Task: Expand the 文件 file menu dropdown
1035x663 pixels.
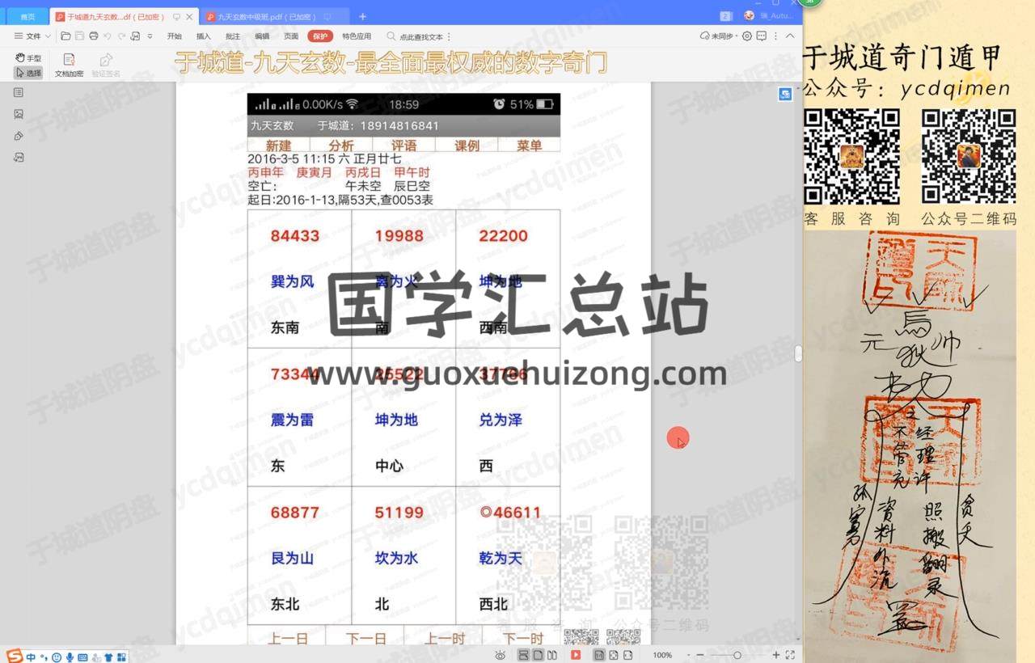Action: (x=32, y=36)
